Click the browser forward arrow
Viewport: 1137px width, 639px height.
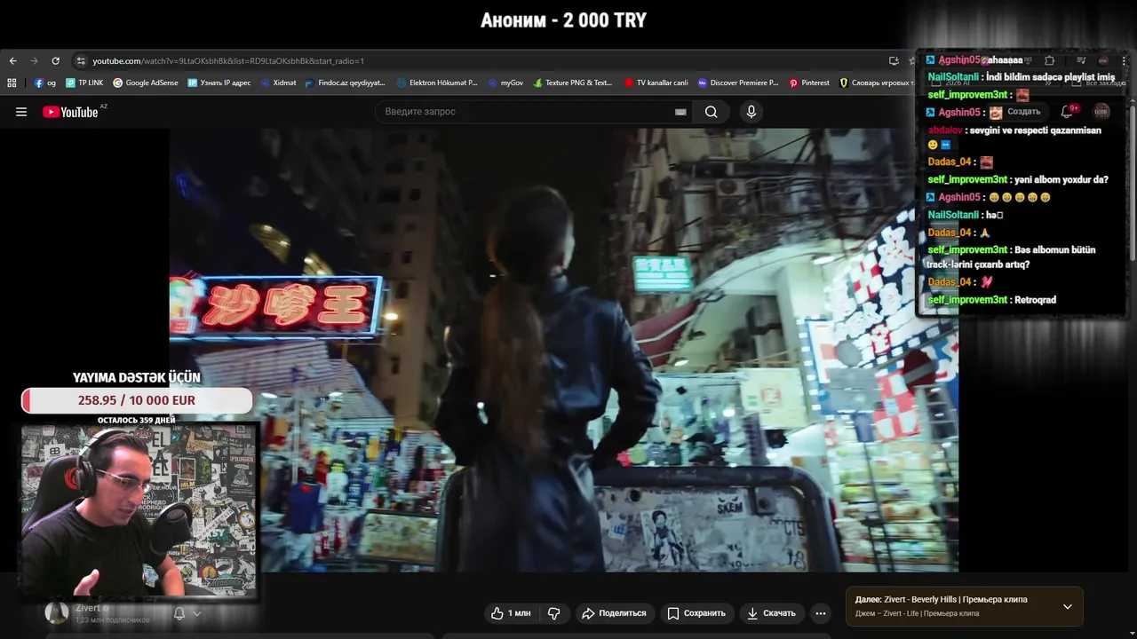pyautogui.click(x=34, y=60)
